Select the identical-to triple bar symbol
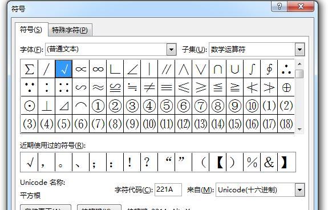328x210 pixels. (x=167, y=87)
